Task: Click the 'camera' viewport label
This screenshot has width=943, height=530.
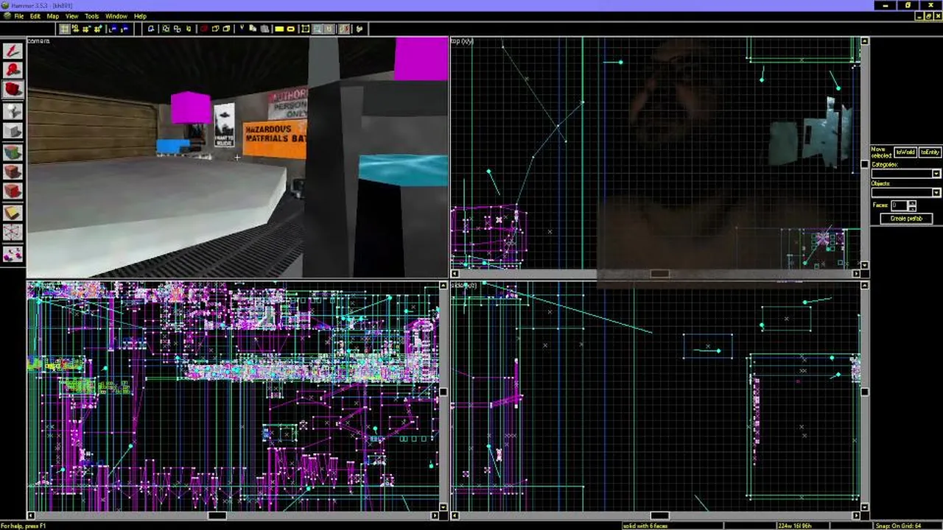Action: [38, 41]
